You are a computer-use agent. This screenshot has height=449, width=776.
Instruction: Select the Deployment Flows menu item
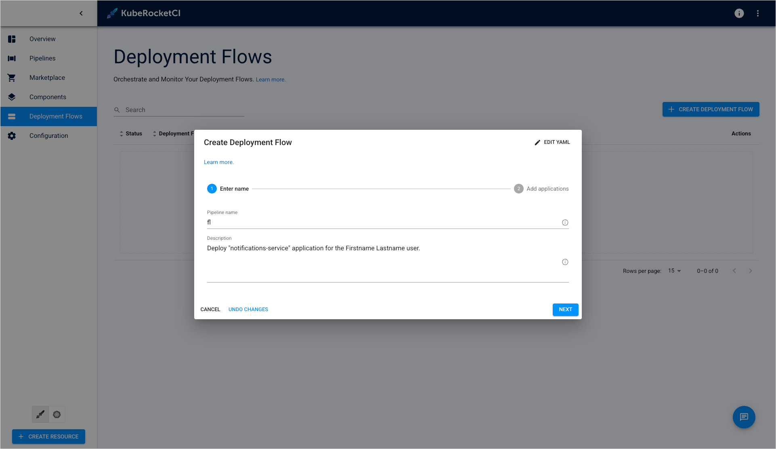click(56, 116)
